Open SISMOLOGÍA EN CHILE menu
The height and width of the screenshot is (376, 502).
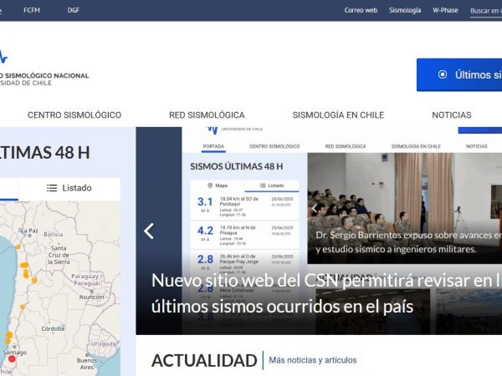[x=338, y=114]
